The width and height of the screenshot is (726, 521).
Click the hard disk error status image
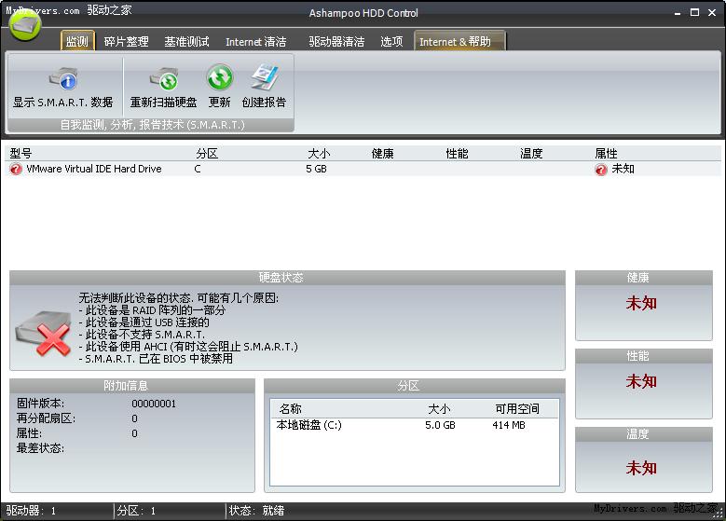(43, 334)
